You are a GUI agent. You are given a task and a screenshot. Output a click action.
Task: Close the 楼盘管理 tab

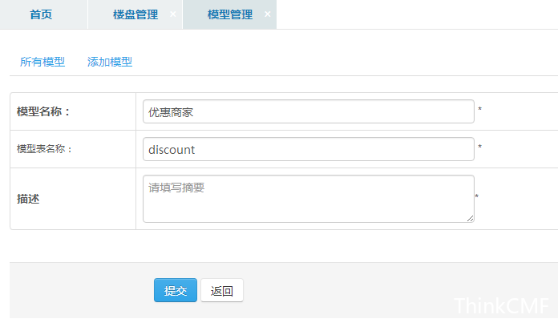[x=173, y=14]
